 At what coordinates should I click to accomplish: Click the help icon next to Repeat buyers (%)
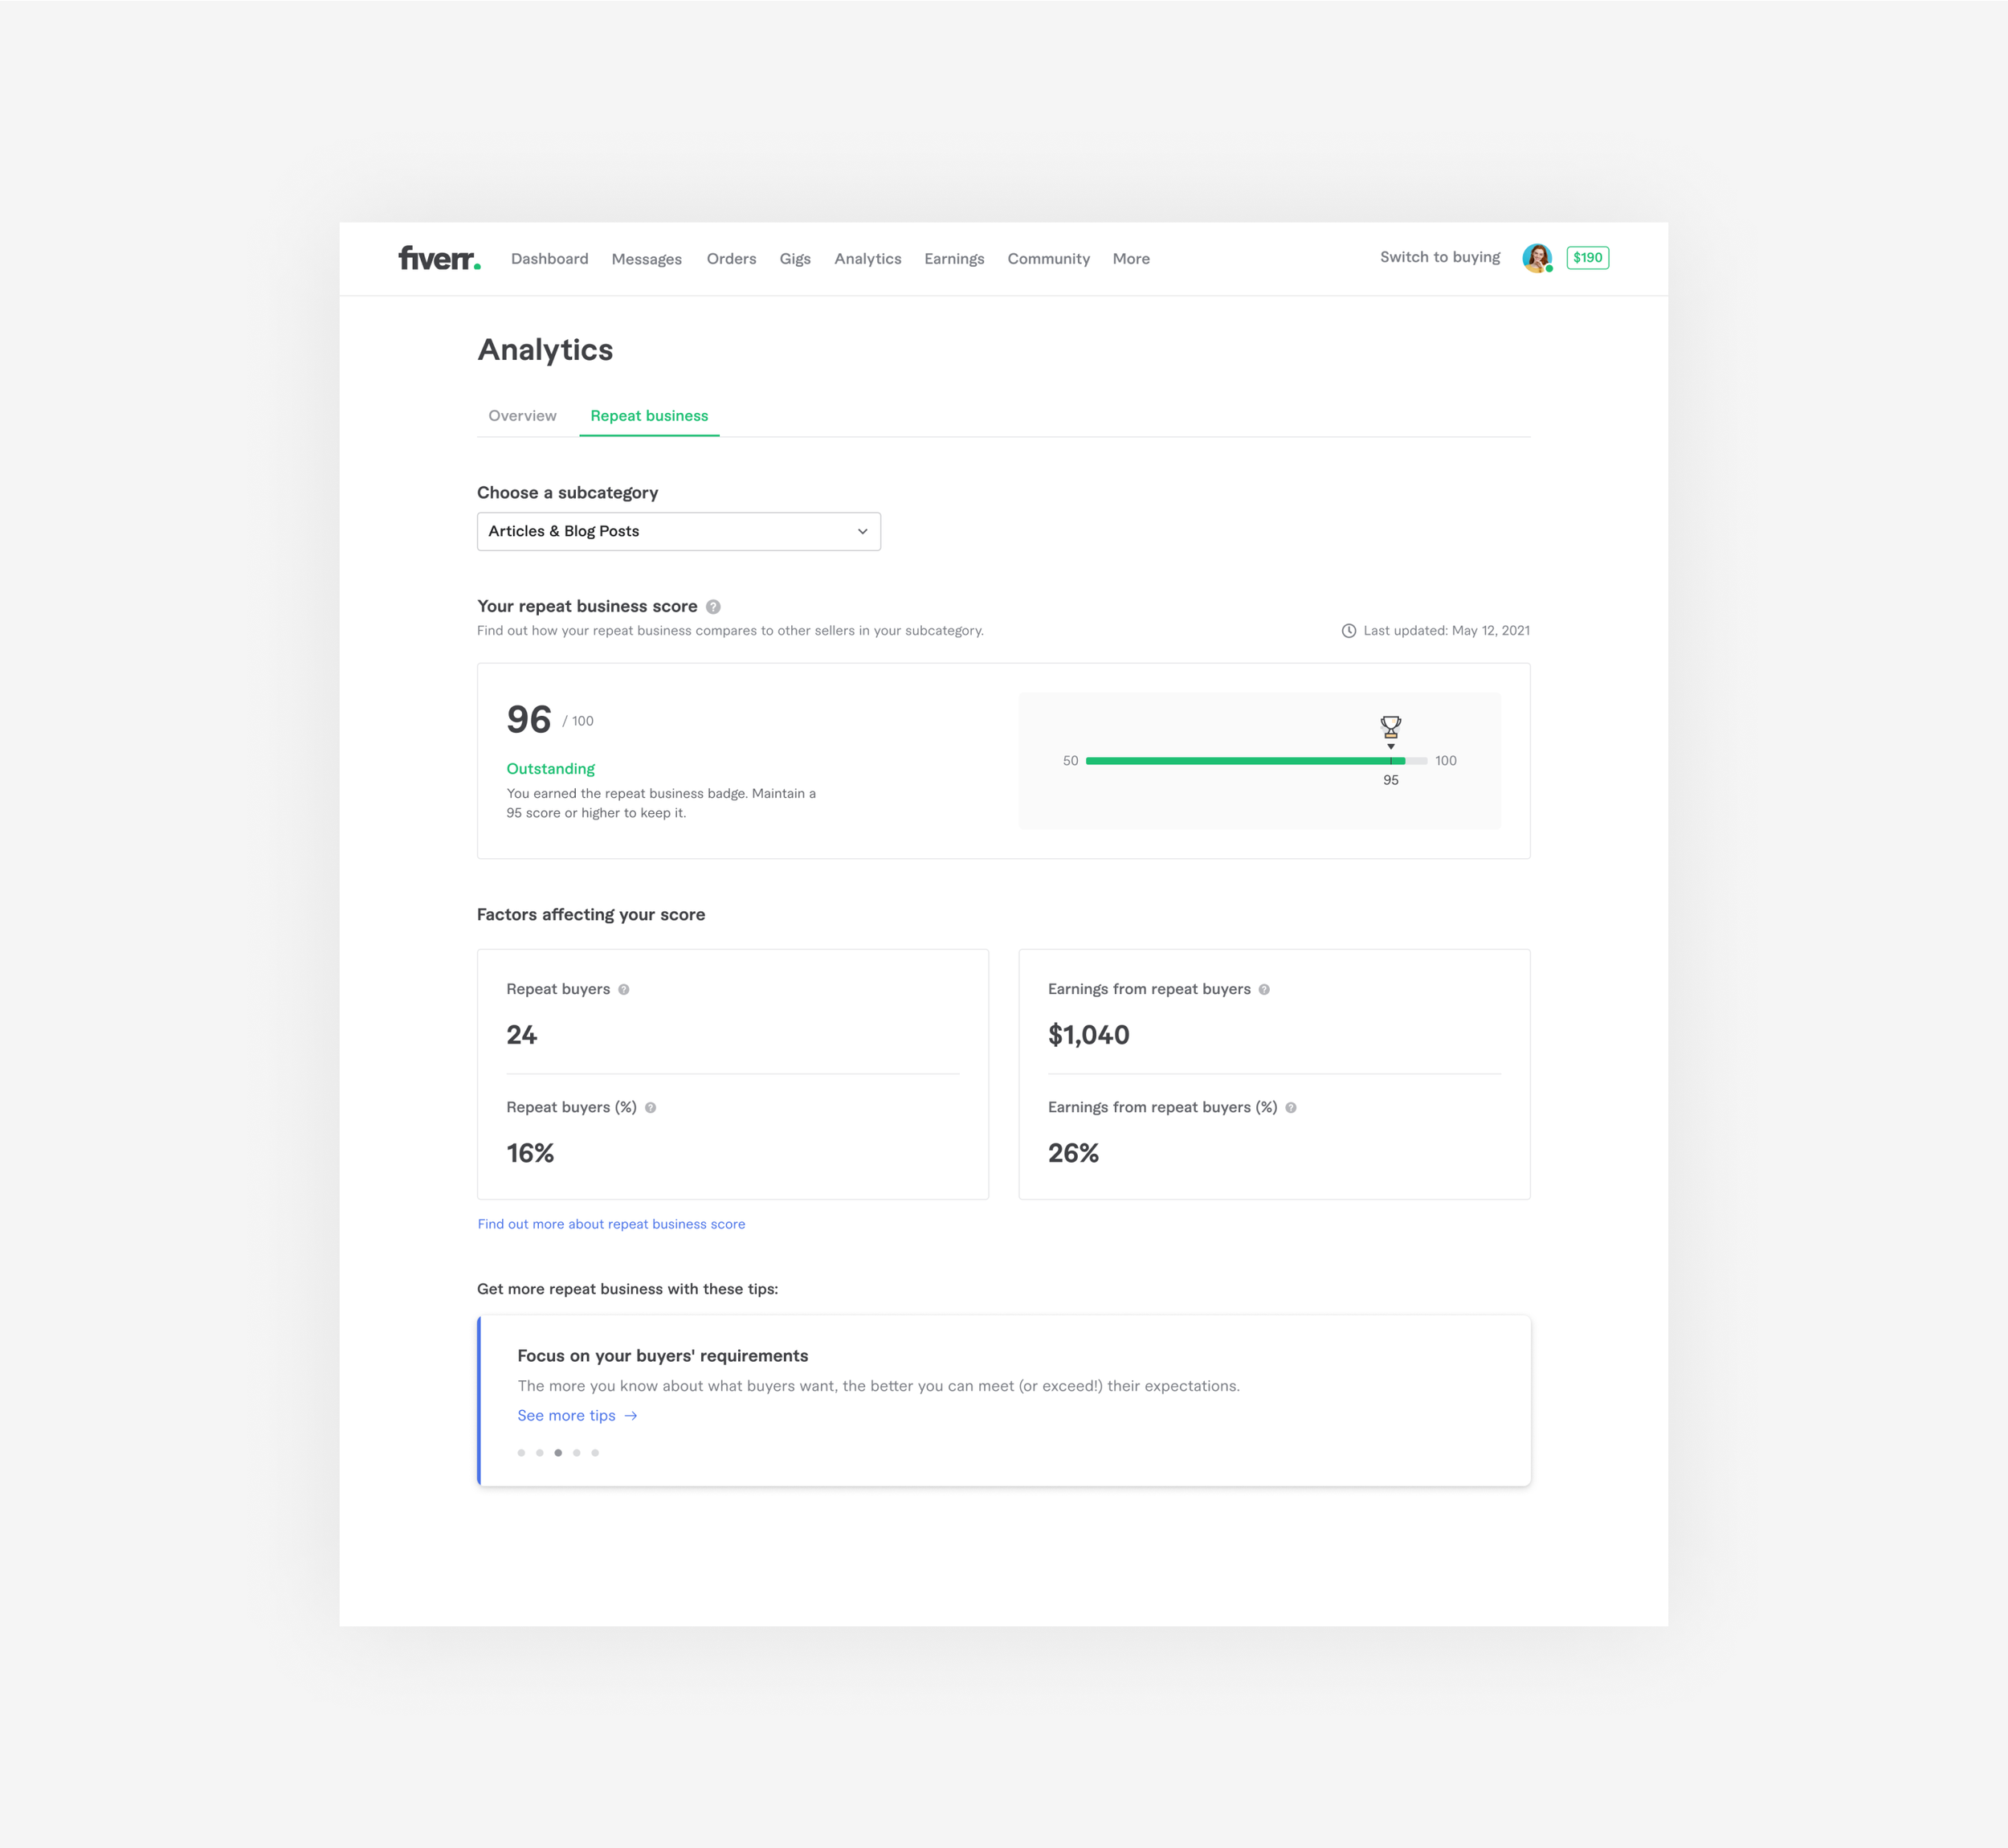651,1108
